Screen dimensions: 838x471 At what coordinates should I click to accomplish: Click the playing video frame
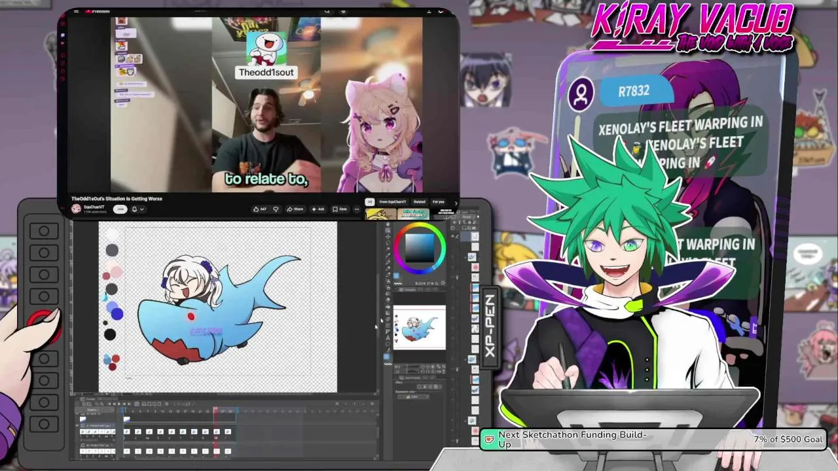click(266, 105)
